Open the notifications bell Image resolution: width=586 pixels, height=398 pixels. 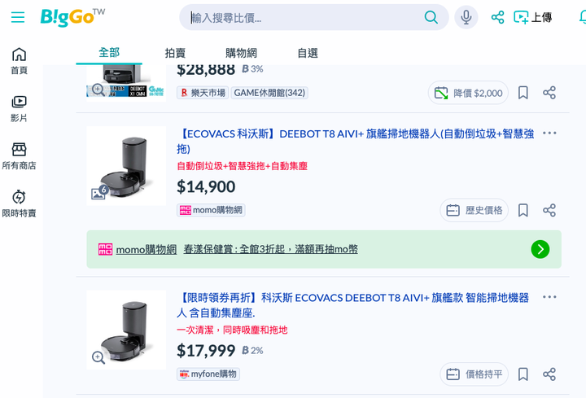click(x=583, y=17)
